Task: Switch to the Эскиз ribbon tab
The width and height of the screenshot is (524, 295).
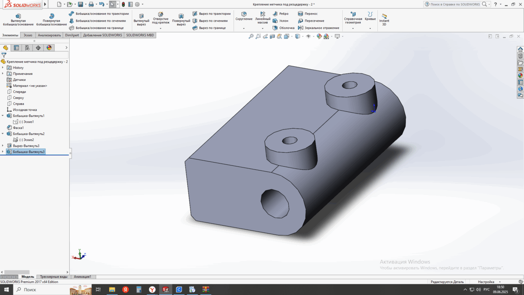Action: 28,35
